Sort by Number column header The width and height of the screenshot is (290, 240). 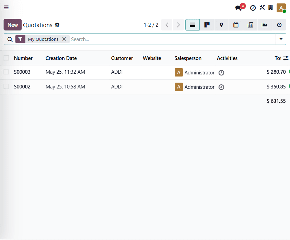pos(23,58)
